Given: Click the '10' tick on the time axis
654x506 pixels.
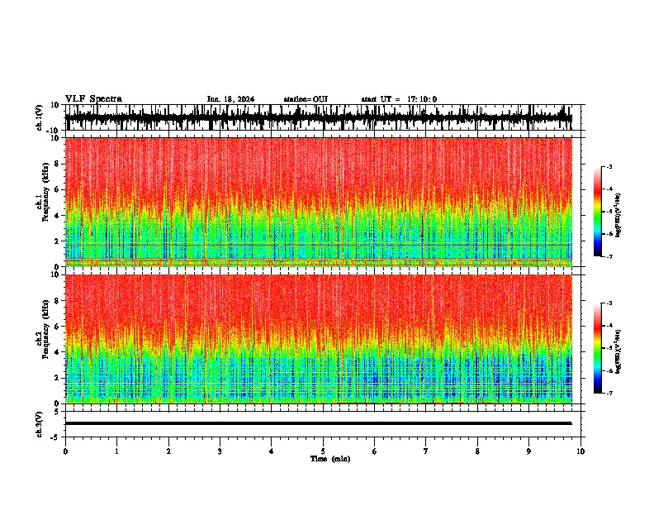Looking at the screenshot, I should click(581, 451).
